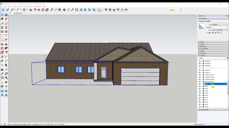The width and height of the screenshot is (229, 128).
Task: Select the Front Porch Post entry in Outliner
Action: (x=209, y=82)
